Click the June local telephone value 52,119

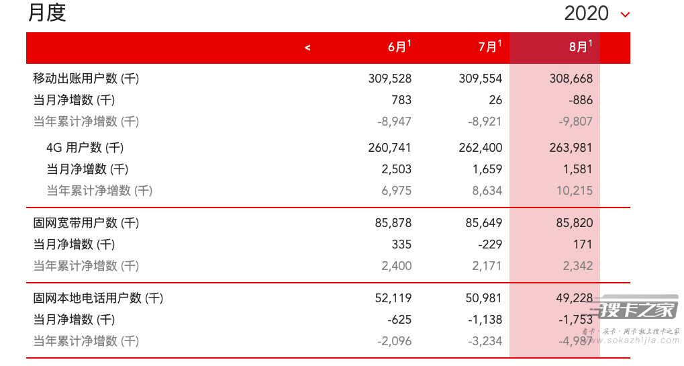point(393,298)
